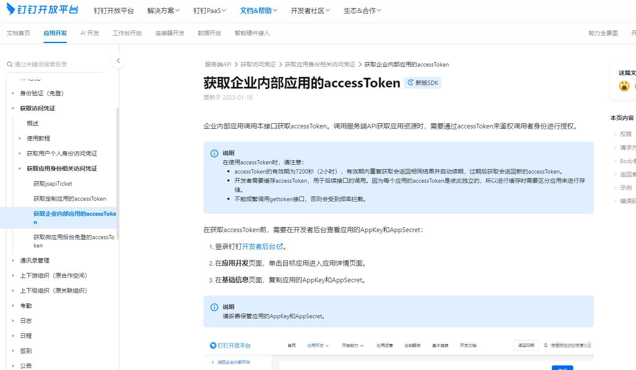Image resolution: width=636 pixels, height=370 pixels.
Task: Collapse the 获取访问凭证 tree node
Action: (x=13, y=108)
